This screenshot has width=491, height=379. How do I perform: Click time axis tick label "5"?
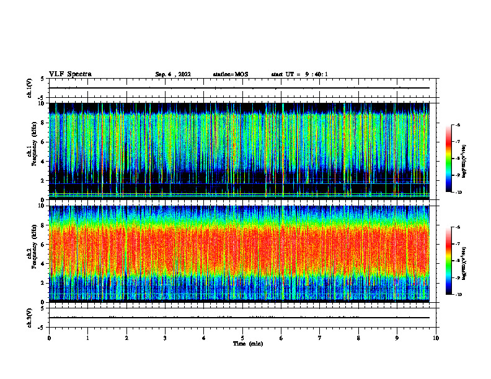(x=242, y=338)
